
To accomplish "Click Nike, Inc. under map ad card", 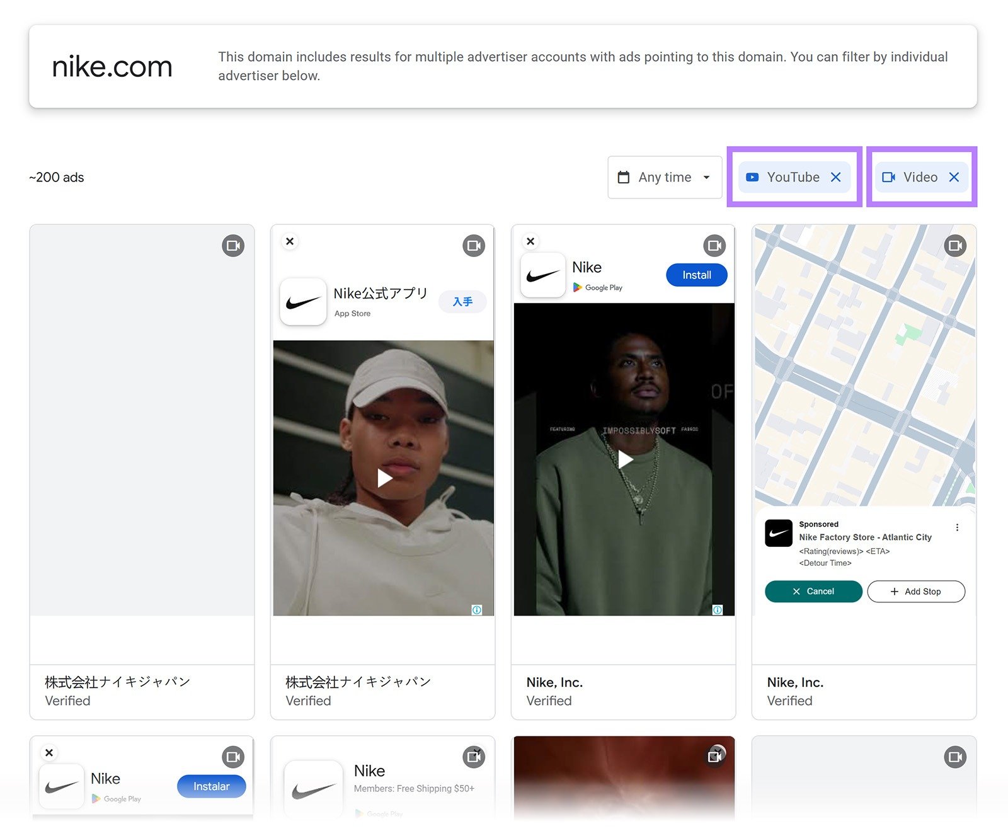I will [x=795, y=682].
